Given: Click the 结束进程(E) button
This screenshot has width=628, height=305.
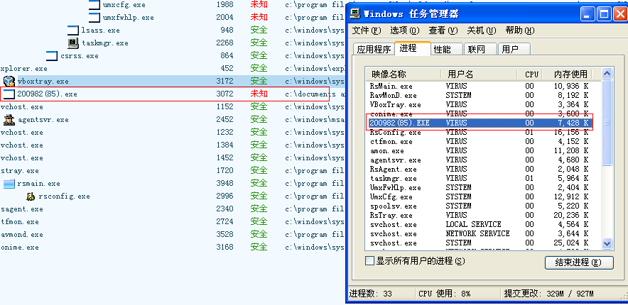Looking at the screenshot, I should pyautogui.click(x=579, y=262).
